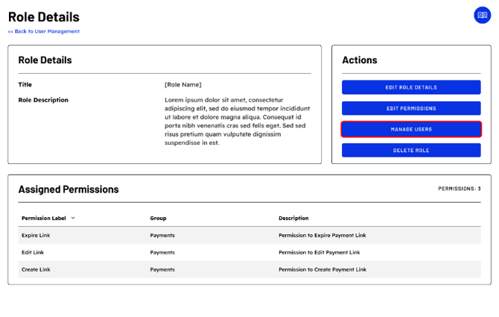The width and height of the screenshot is (499, 317).
Task: Select the Expire Link permission row
Action: (36, 235)
